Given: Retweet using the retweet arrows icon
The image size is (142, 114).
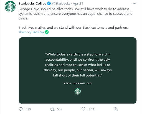Looking at the screenshot, I should coord(52,109).
